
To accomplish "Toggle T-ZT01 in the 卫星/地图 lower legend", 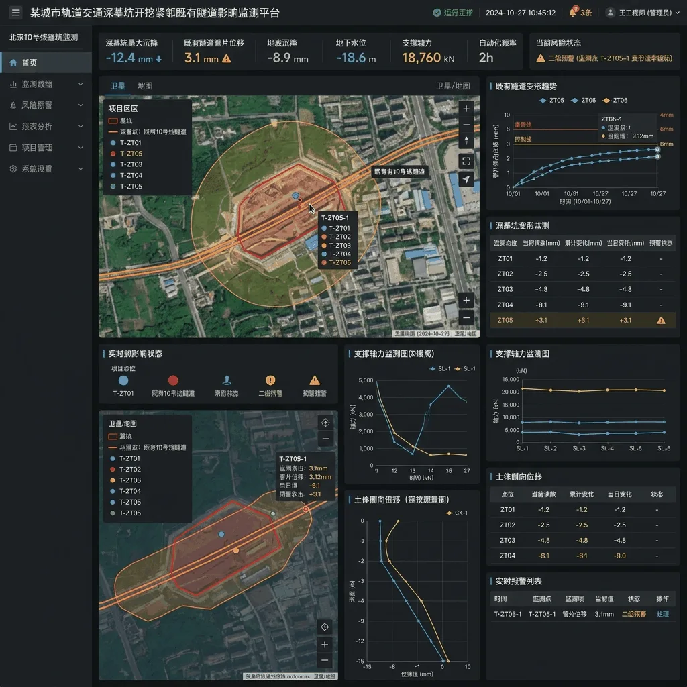I will tap(125, 458).
